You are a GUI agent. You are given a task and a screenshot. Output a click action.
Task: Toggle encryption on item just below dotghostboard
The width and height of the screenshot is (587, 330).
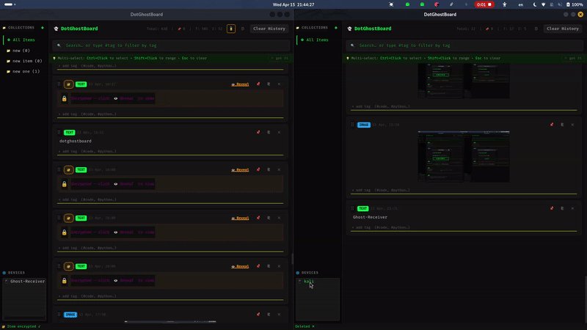[x=68, y=170]
